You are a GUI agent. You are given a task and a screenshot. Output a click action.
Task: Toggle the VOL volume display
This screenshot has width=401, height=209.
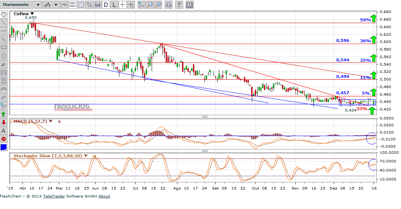pos(64,5)
